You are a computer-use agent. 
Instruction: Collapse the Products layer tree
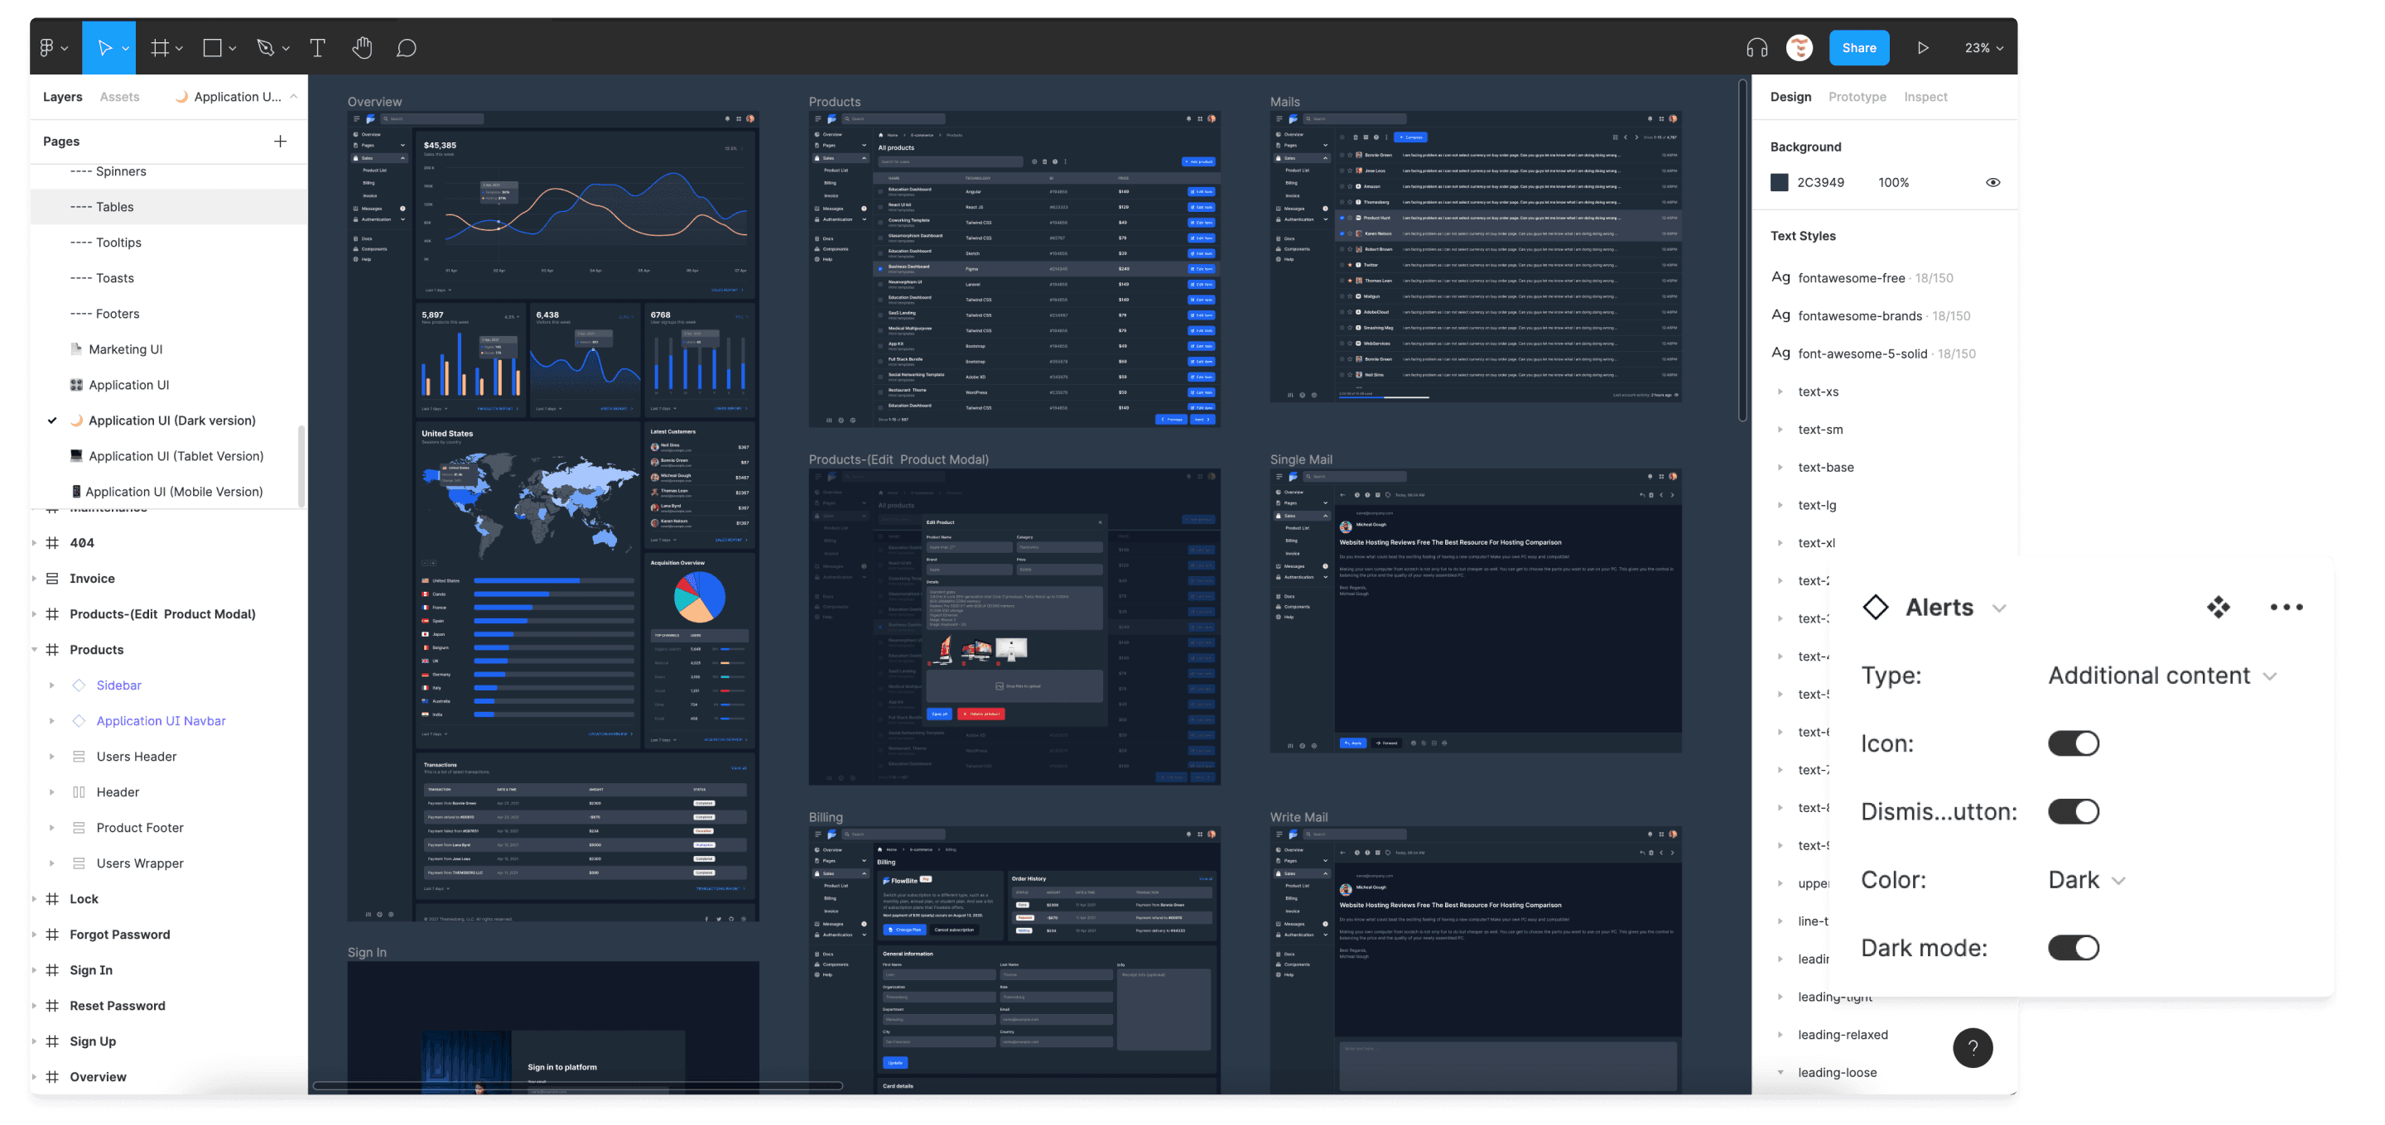(x=34, y=650)
